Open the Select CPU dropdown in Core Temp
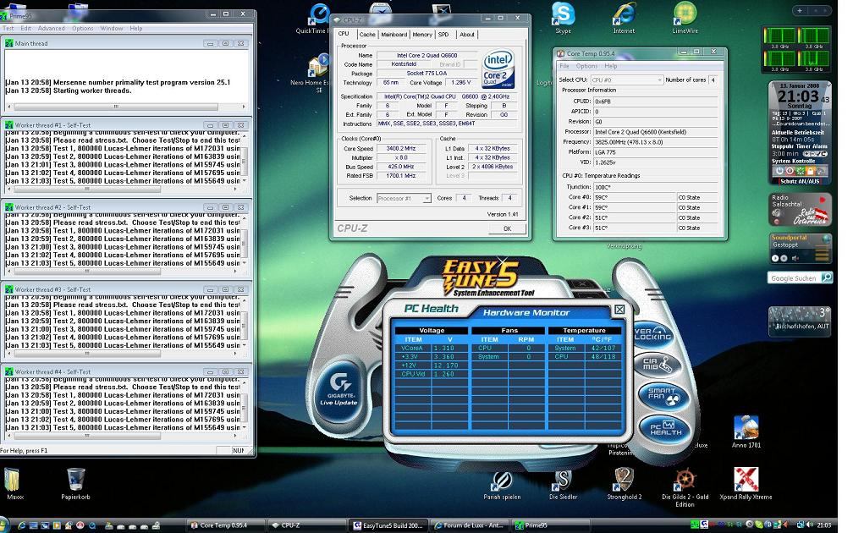This screenshot has width=853, height=533. tap(627, 80)
